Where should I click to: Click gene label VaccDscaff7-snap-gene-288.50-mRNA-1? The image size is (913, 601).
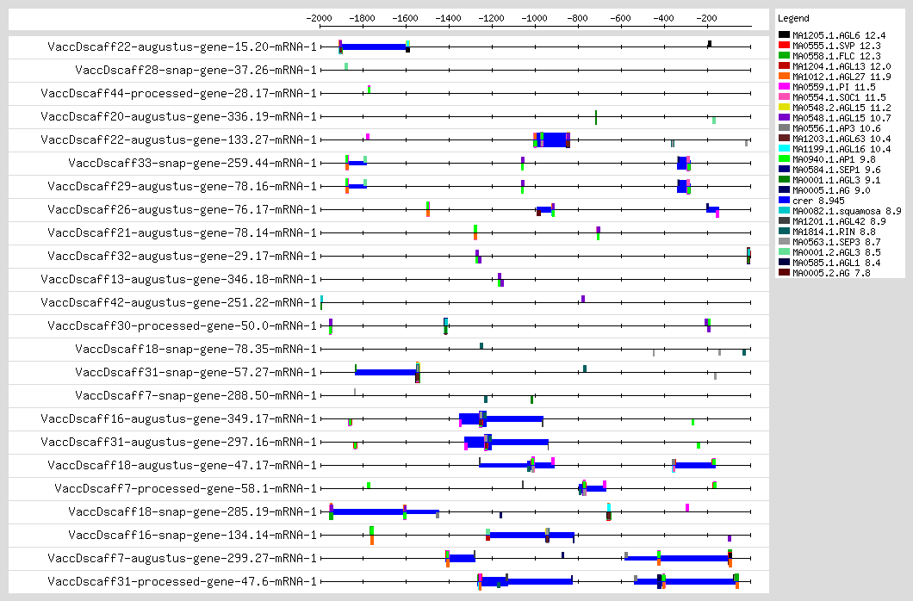(196, 395)
